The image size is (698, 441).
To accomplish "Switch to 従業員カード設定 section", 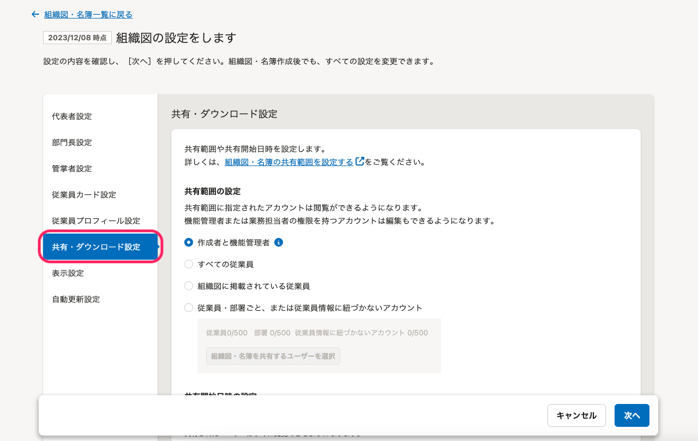I will pos(84,195).
